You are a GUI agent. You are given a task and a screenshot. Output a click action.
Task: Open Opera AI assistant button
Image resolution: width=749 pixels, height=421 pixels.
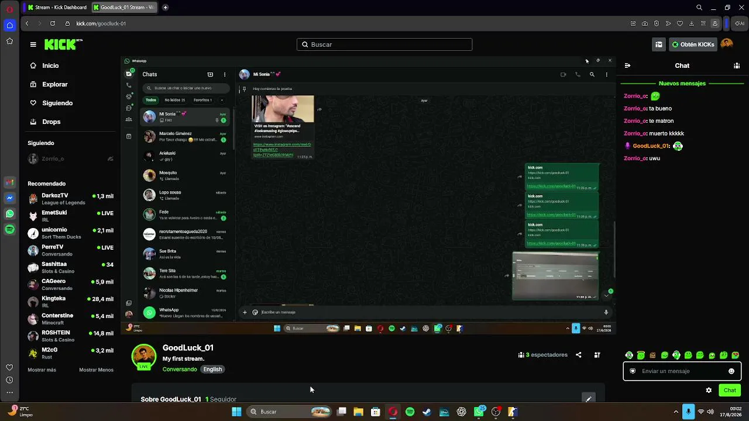[x=740, y=23]
